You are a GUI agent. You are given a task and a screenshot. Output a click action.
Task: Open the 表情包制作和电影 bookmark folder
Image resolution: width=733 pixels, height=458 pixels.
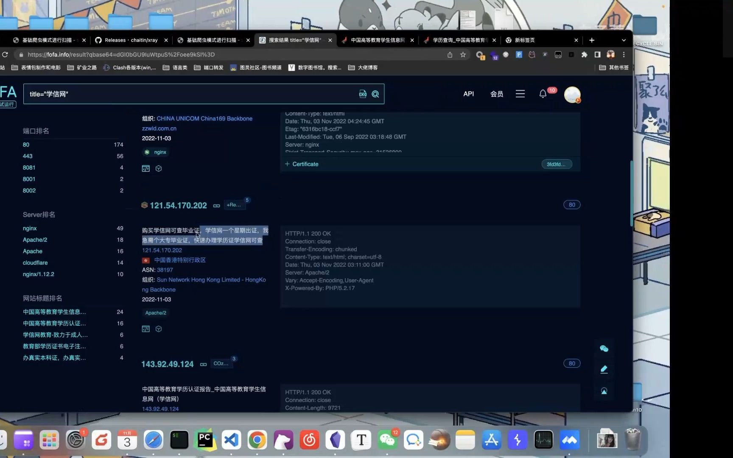(x=36, y=67)
